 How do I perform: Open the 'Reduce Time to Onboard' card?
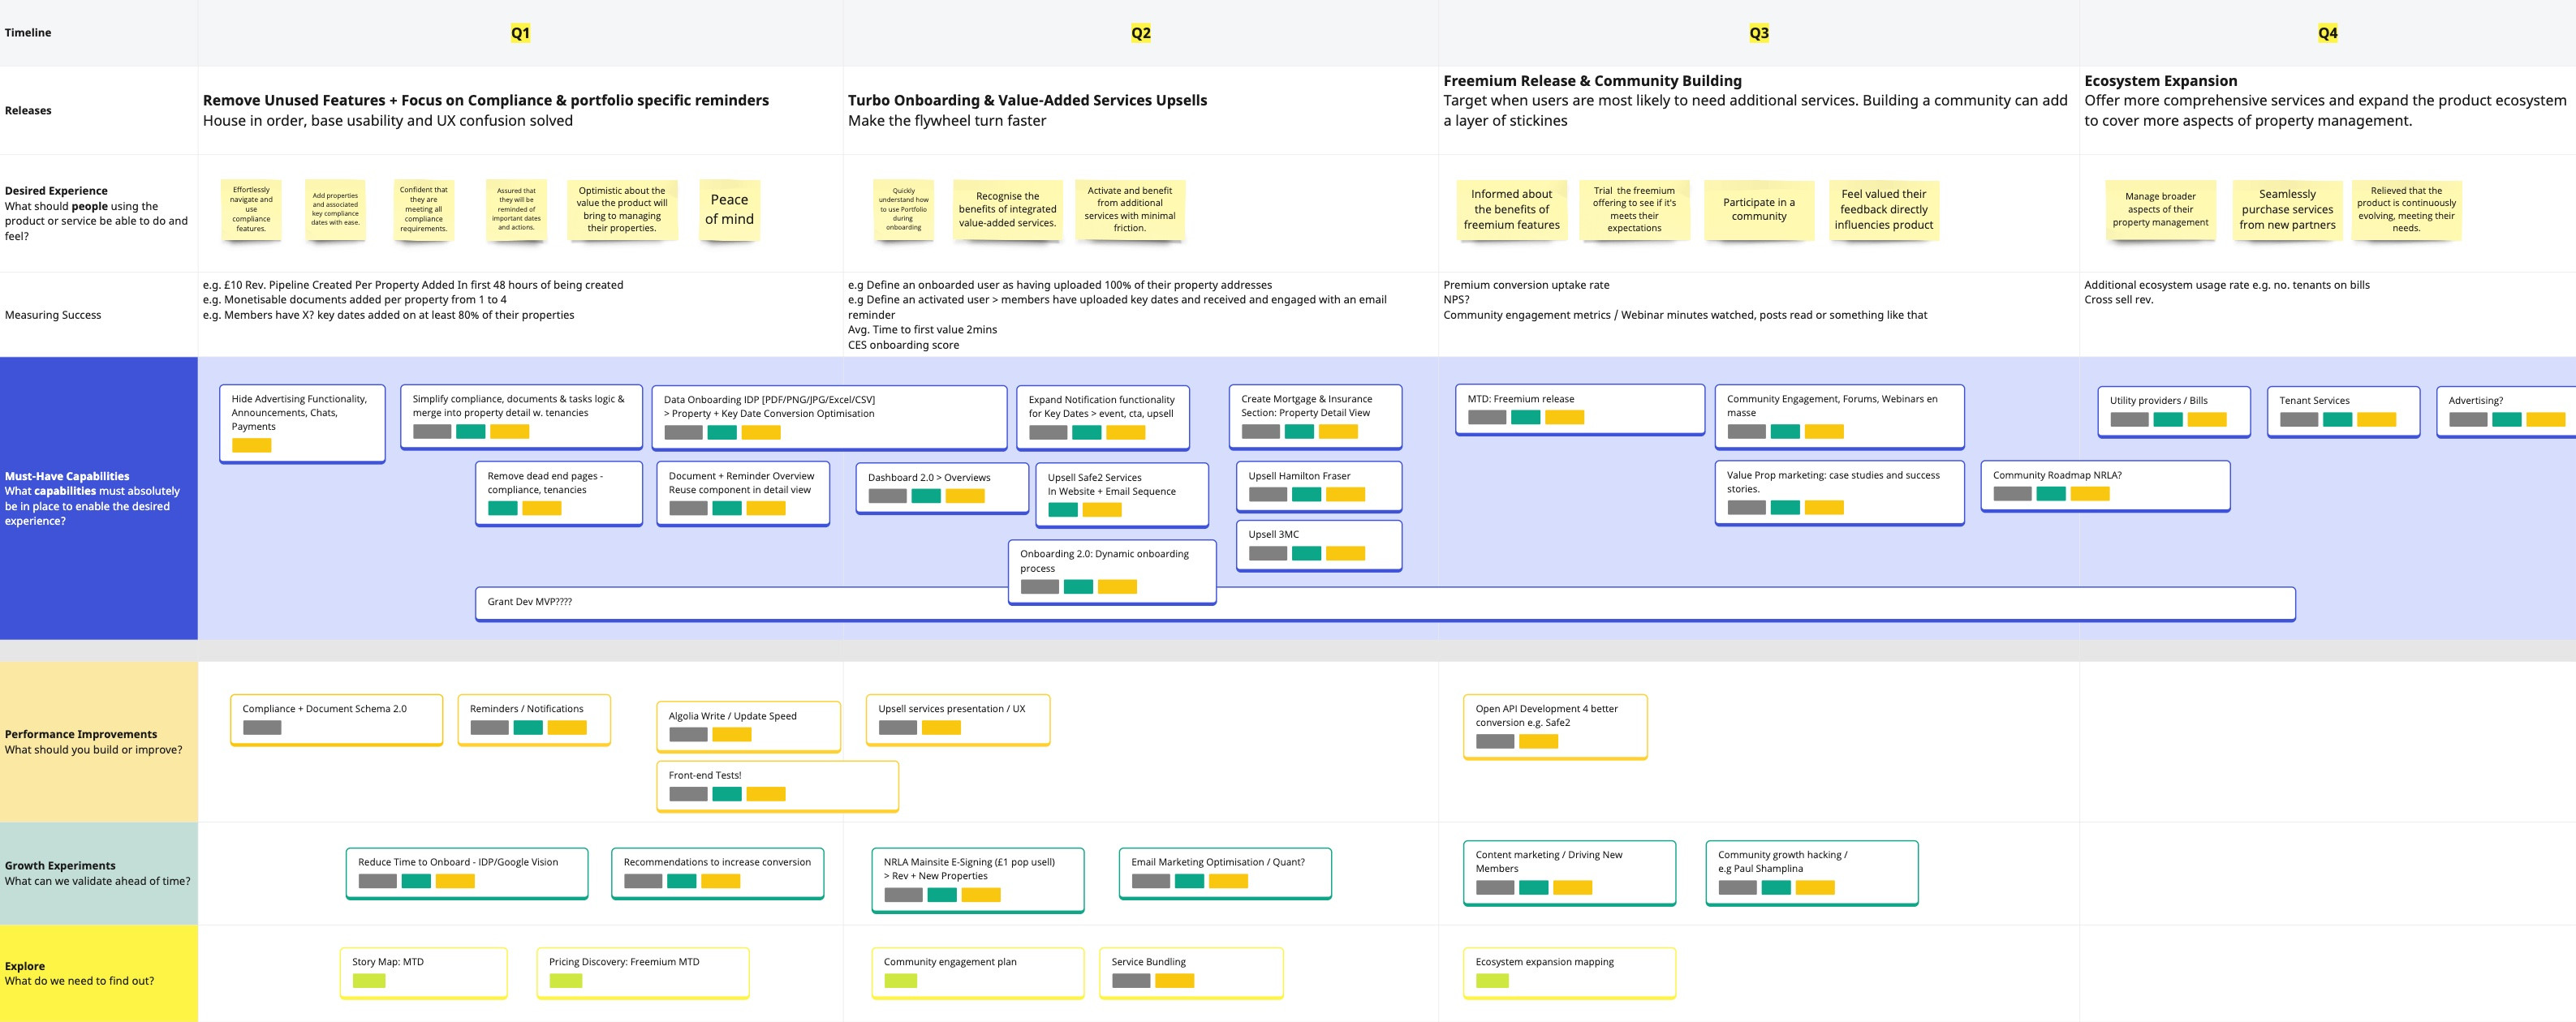[467, 873]
